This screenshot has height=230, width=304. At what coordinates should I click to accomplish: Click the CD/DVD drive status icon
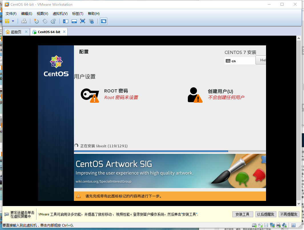pos(260,225)
